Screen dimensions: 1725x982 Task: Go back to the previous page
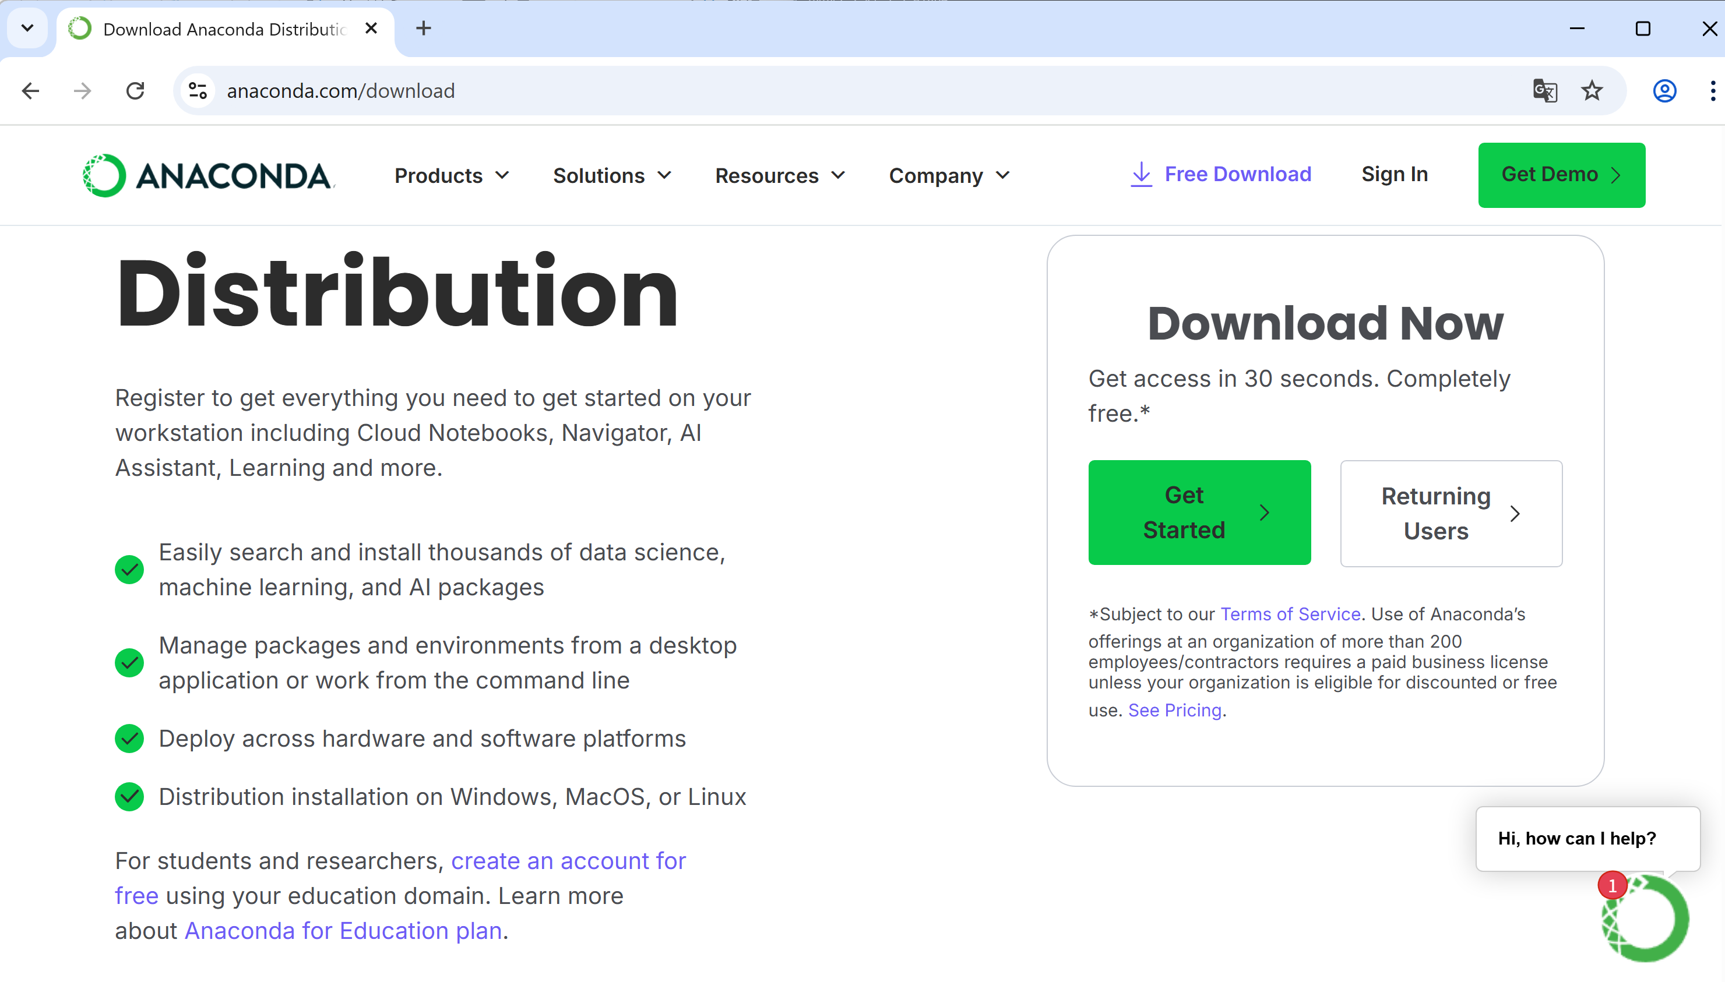click(31, 90)
